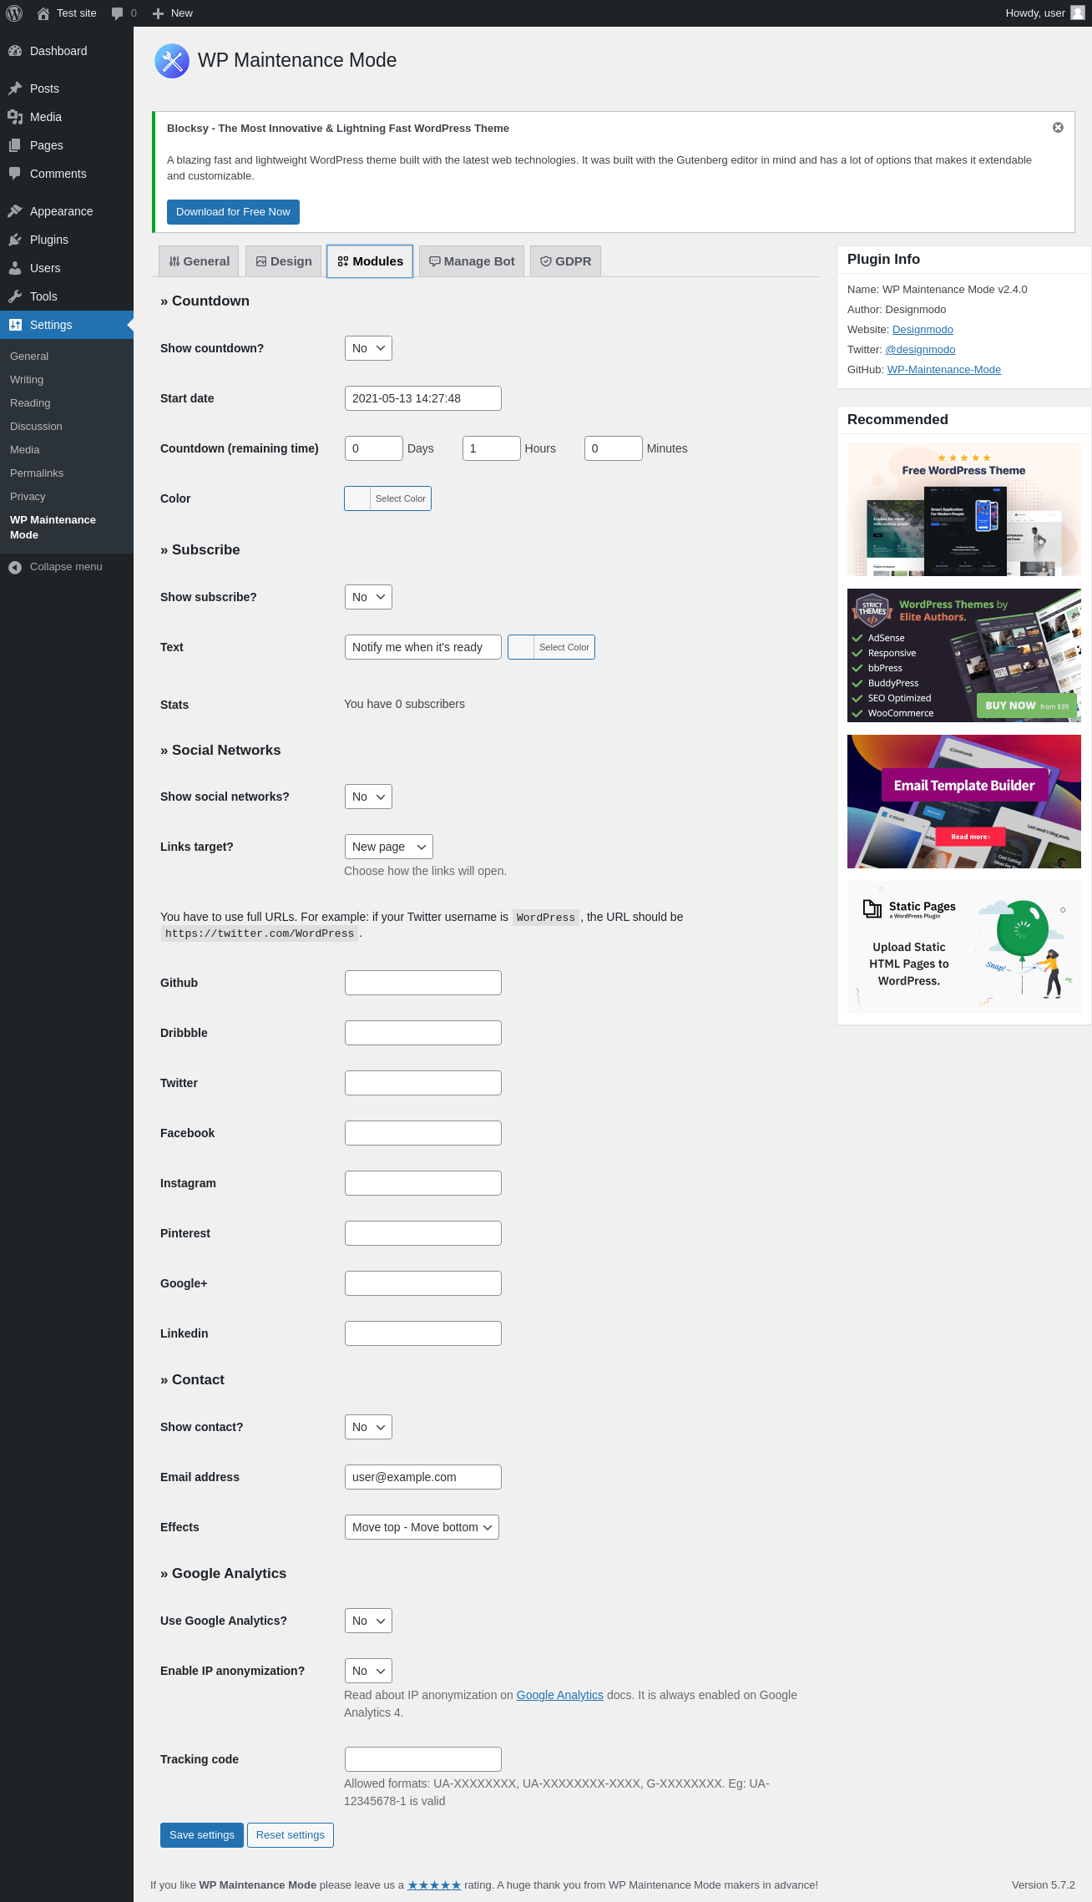Open the Google Analytics docs link
The height and width of the screenshot is (1902, 1092).
tap(560, 1695)
